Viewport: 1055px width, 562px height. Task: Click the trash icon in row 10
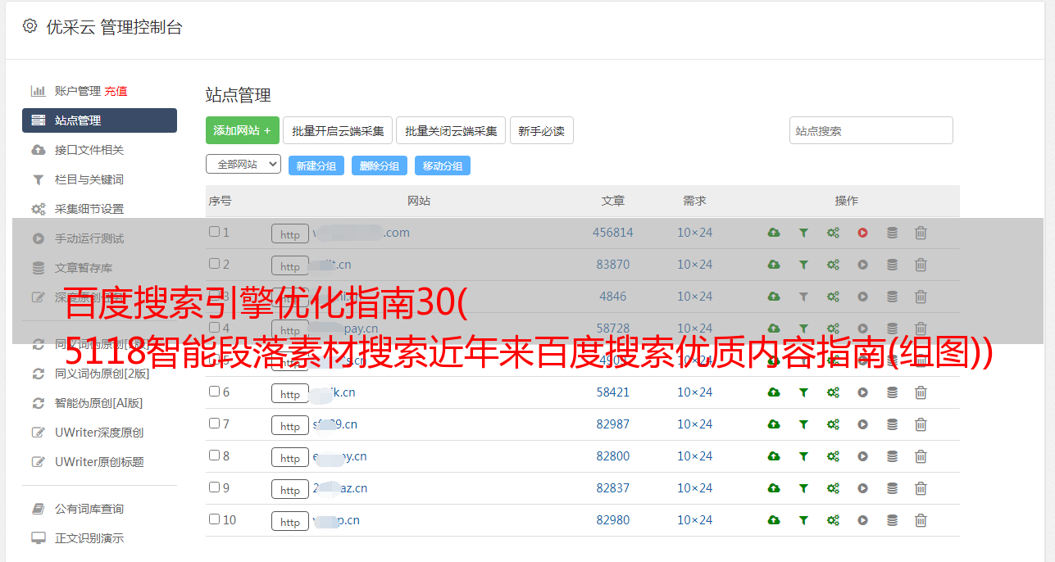921,520
